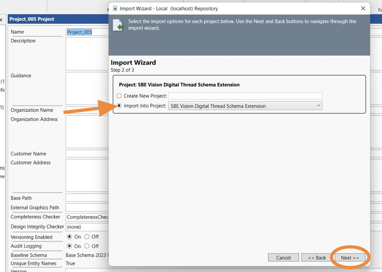This screenshot has height=272, width=382.
Task: Go back with the << Back button
Action: point(317,258)
